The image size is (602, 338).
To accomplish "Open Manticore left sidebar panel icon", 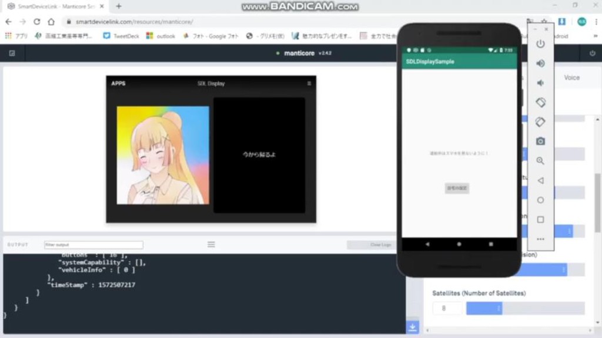I will (x=12, y=53).
